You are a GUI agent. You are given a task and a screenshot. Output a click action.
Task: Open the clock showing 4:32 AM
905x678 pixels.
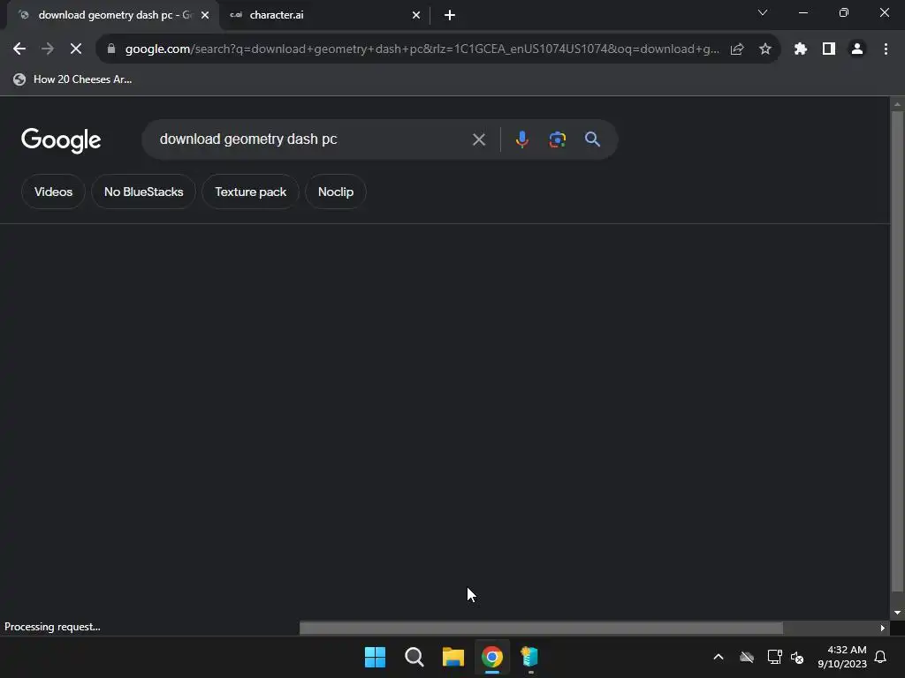click(842, 657)
